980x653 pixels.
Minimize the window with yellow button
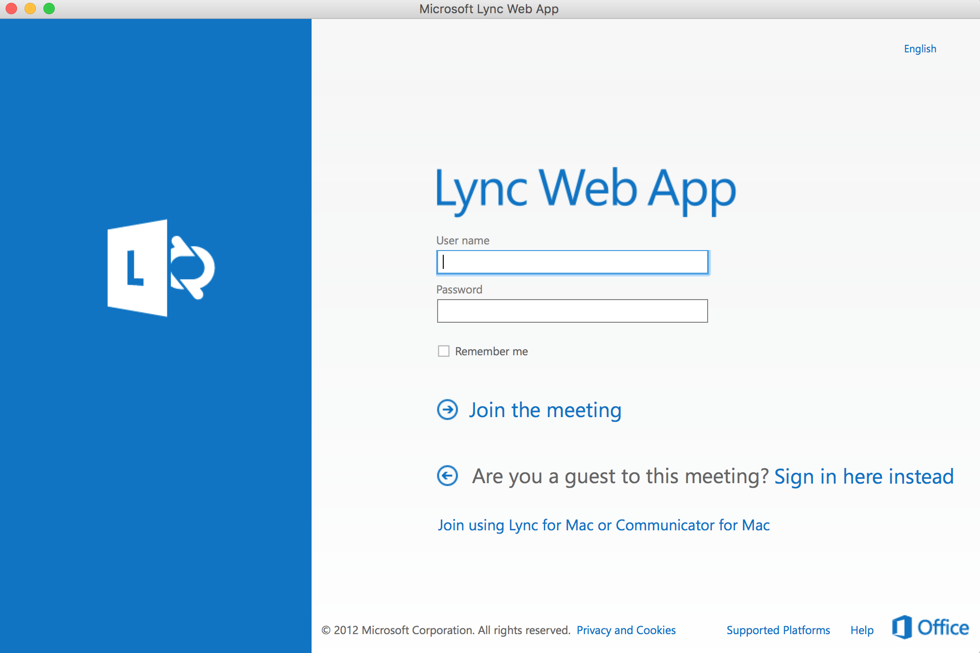(30, 8)
